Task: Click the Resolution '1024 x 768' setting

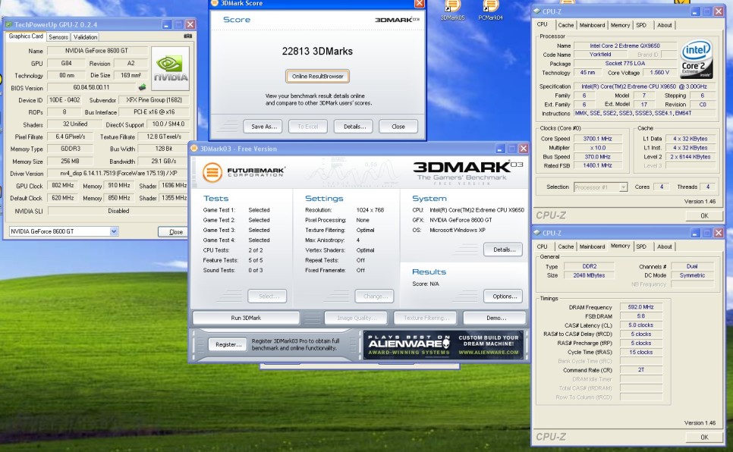Action: (370, 210)
